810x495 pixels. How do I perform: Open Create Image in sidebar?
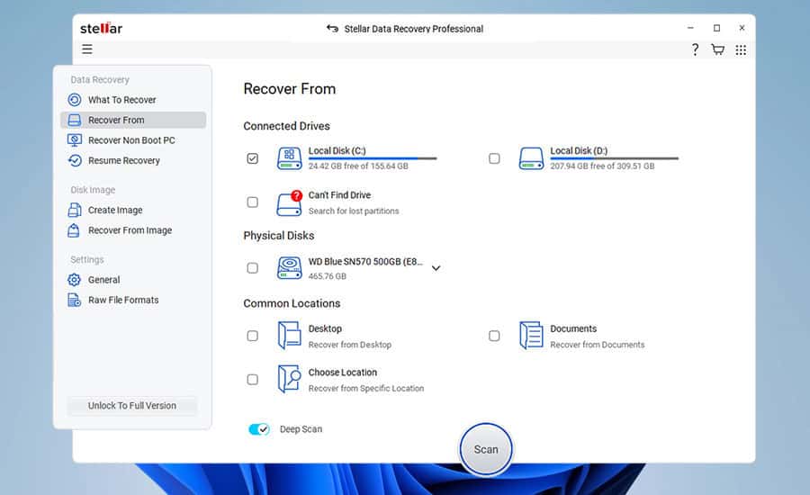133,210
